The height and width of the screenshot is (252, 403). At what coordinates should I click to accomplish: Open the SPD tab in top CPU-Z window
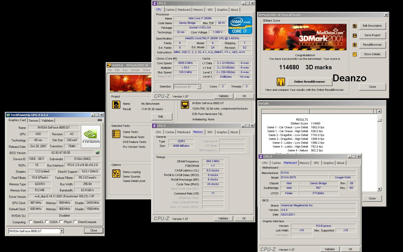click(210, 10)
